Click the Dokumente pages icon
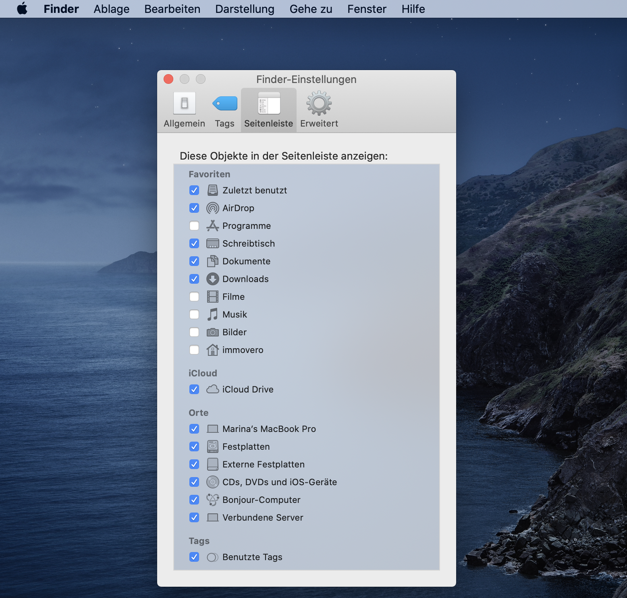This screenshot has height=598, width=627. tap(213, 261)
